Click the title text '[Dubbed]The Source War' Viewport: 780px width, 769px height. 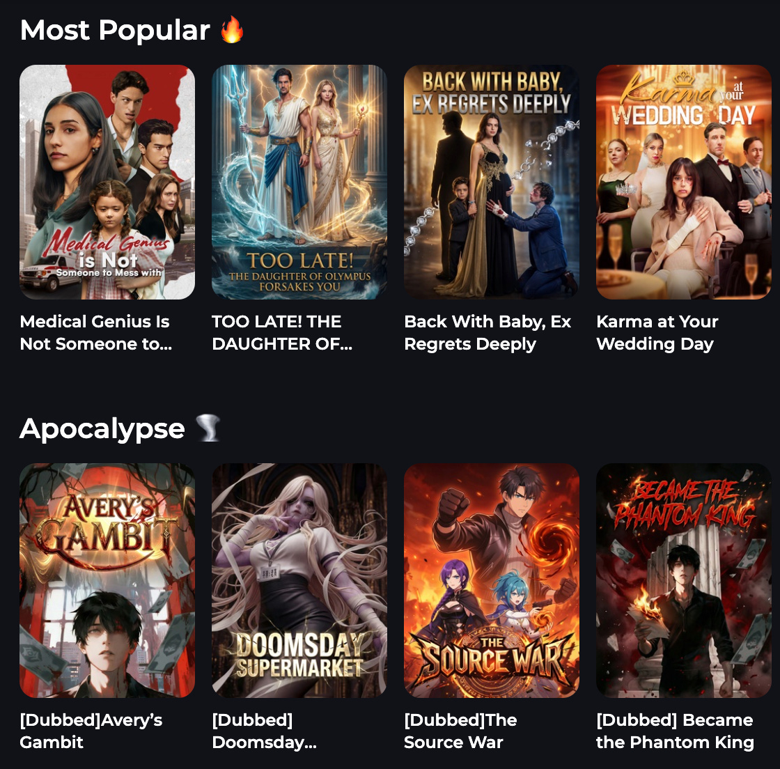click(460, 731)
